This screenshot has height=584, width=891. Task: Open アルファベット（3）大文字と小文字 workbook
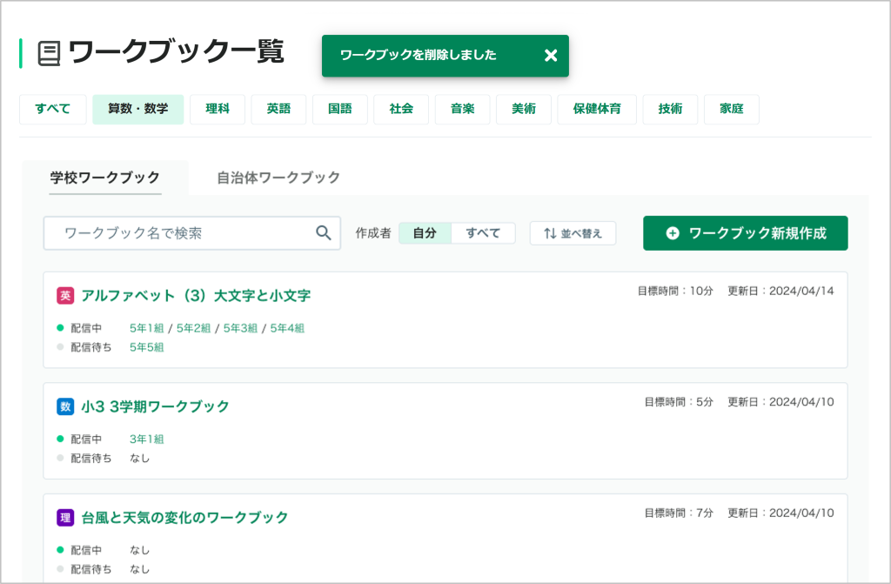(196, 296)
